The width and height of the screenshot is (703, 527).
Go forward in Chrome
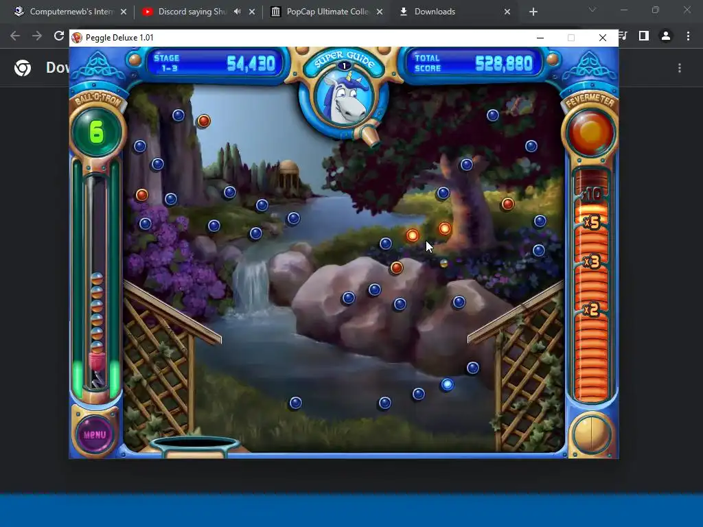coord(37,36)
